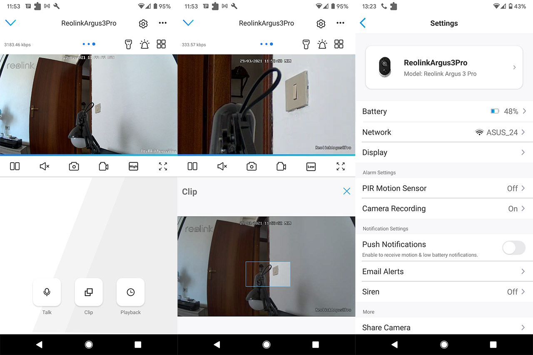Tap the Clip button
This screenshot has height=355, width=533.
pyautogui.click(x=89, y=292)
